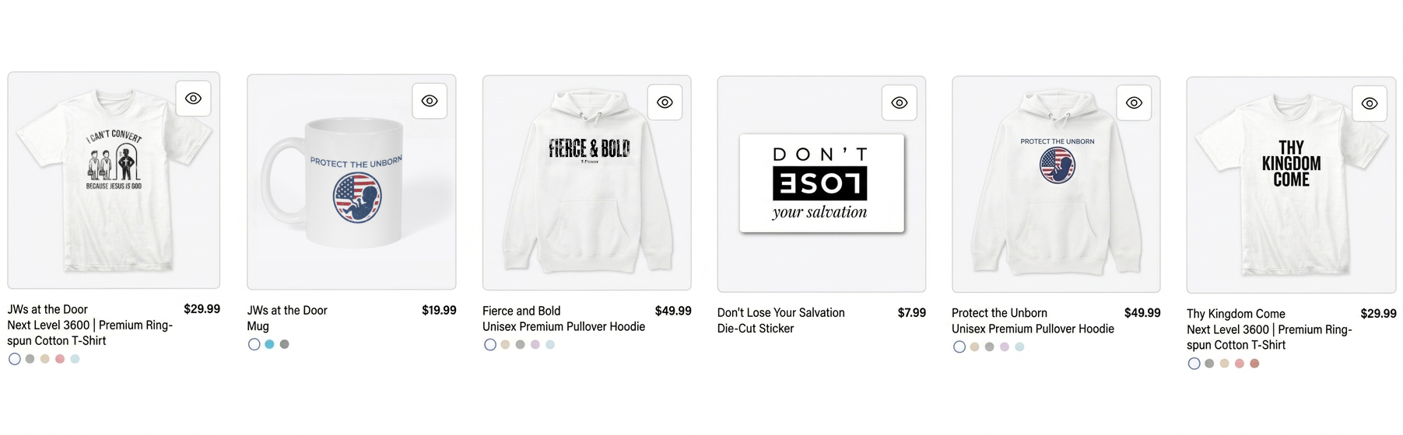Viewport: 1403px width, 435px height.
Task: Choose red swatch for Thy Kingdom Come shirt
Action: click(x=1254, y=364)
